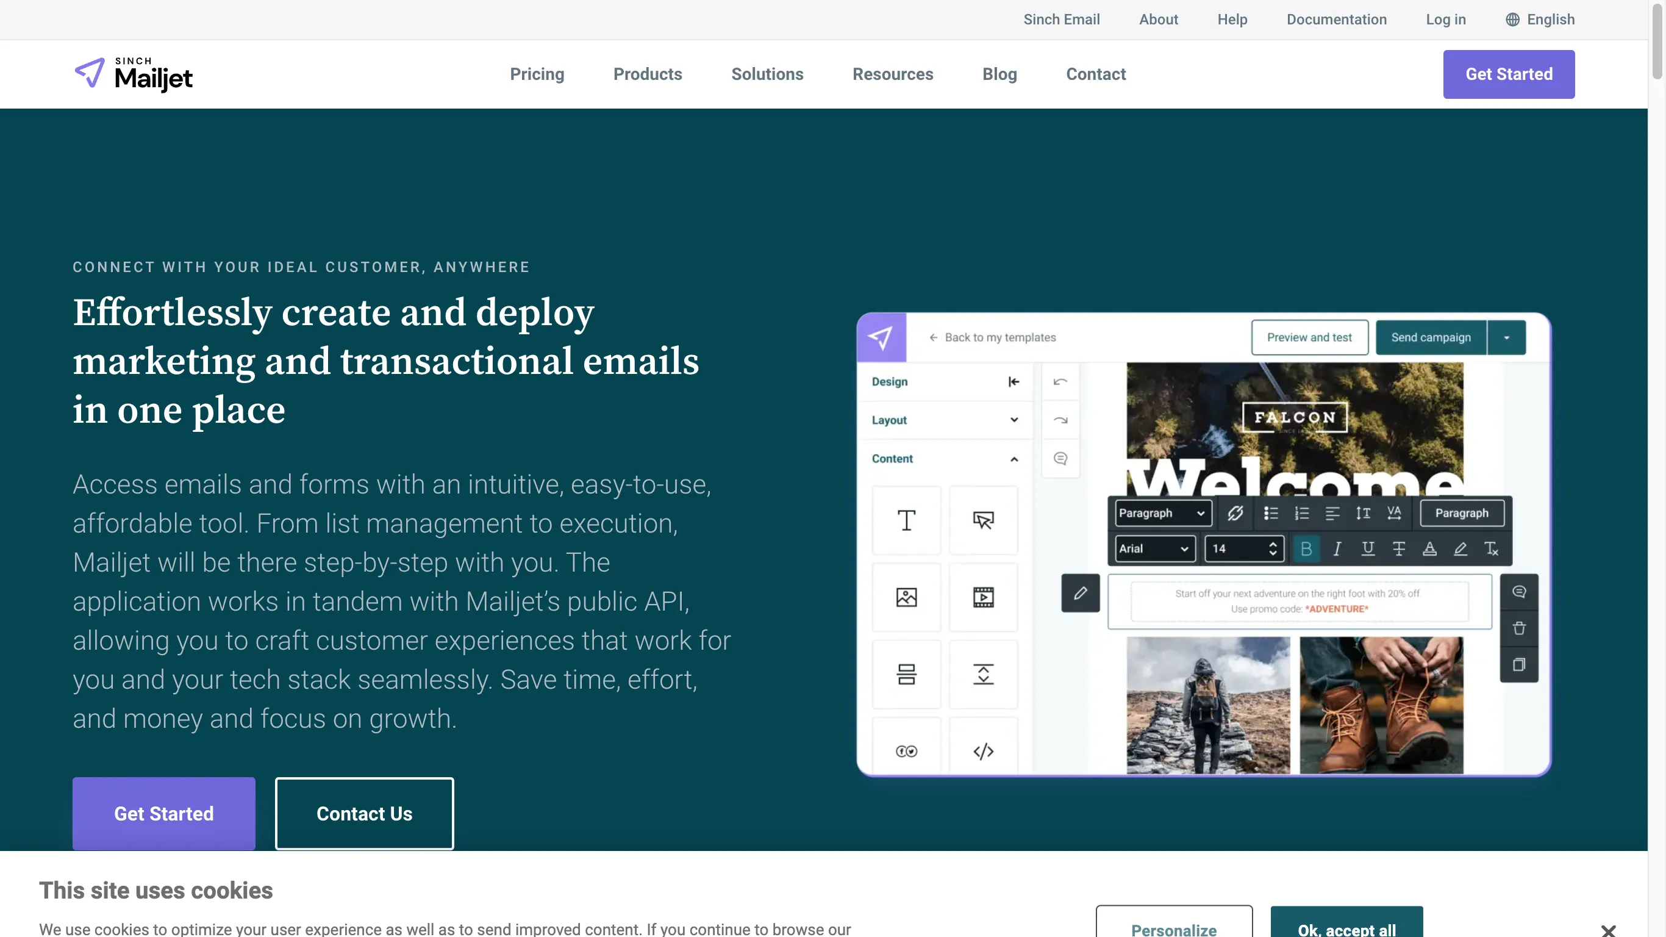Toggle Underline formatting in the text toolbar
The width and height of the screenshot is (1666, 937).
[x=1368, y=549]
